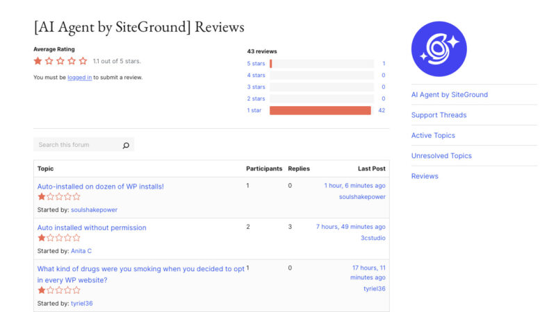This screenshot has height=312, width=556.
Task: Click the search magnifier icon
Action: pyautogui.click(x=126, y=146)
